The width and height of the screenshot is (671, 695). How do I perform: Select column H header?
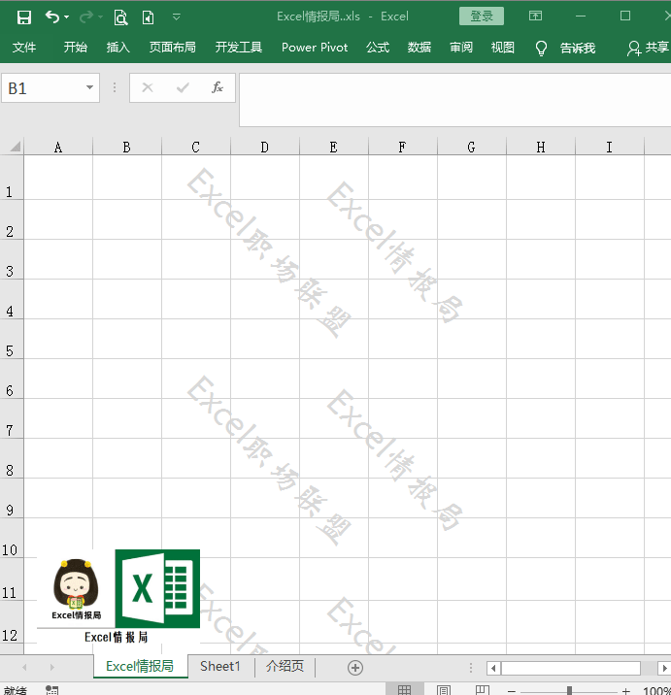point(541,147)
